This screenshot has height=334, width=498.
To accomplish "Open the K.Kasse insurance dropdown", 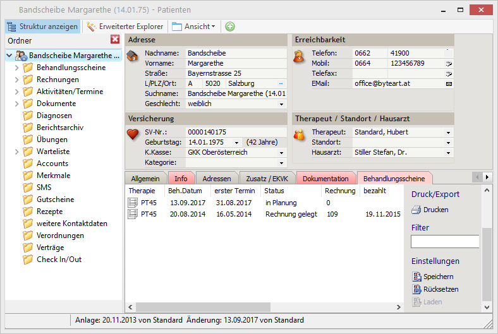I will [281, 153].
